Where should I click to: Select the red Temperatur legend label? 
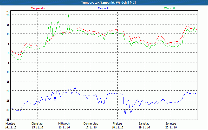[x=38, y=8]
